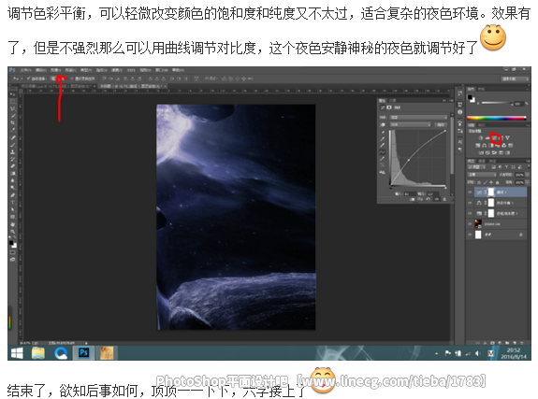This screenshot has height=399, width=538.
Task: Open the Layer menu
Action: coord(71,70)
